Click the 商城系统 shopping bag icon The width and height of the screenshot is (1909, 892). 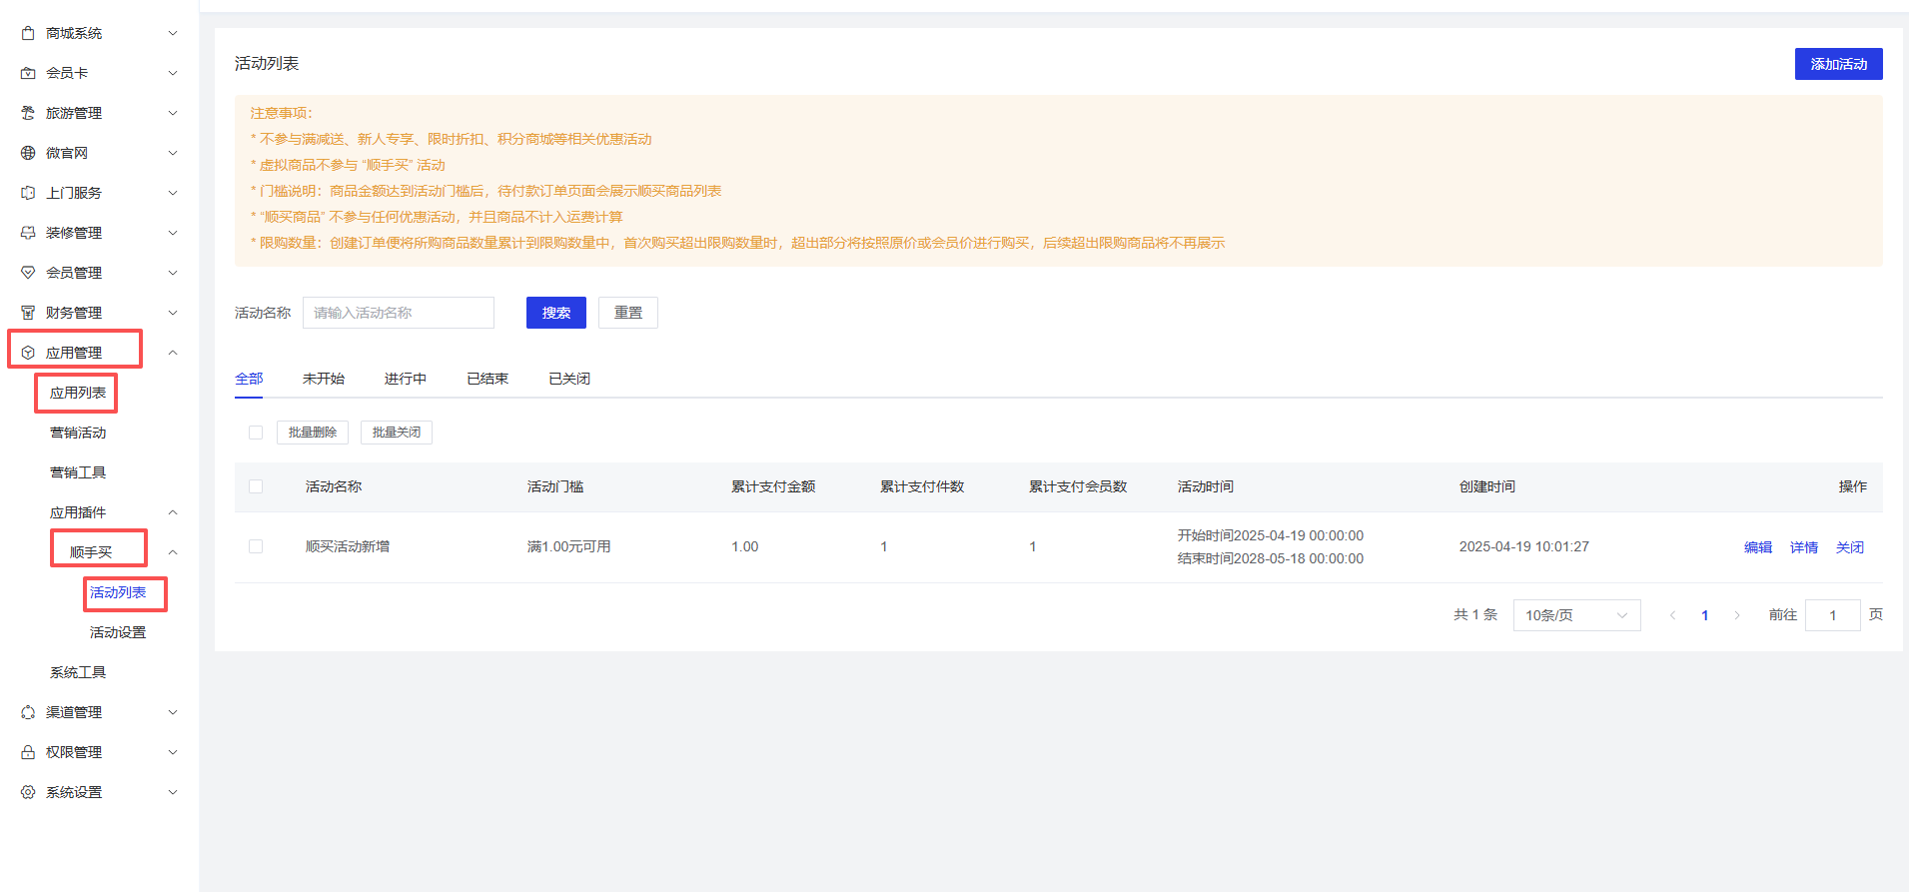(28, 33)
